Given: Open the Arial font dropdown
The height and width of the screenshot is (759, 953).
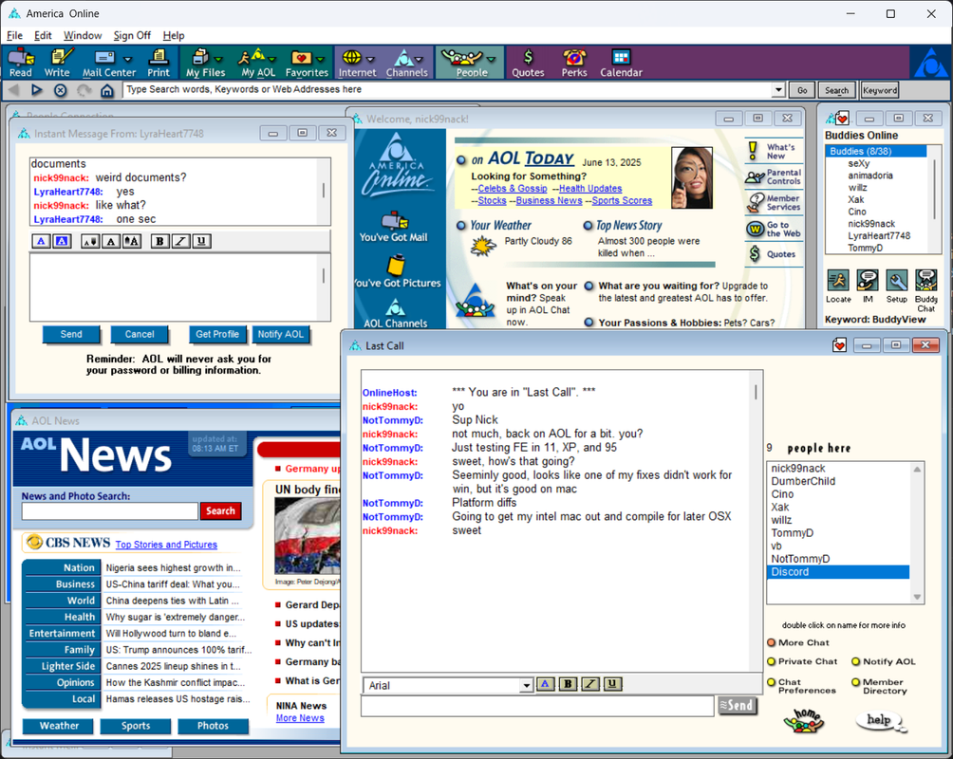Looking at the screenshot, I should pos(527,685).
